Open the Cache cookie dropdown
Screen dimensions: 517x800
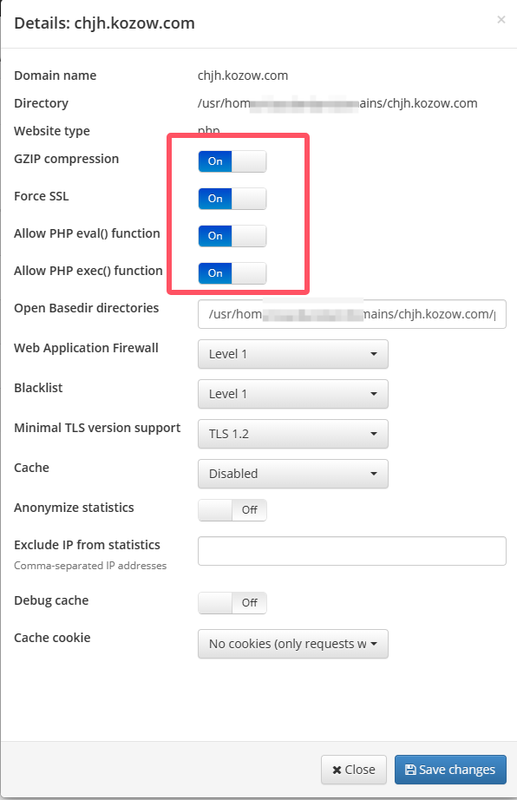tap(292, 644)
